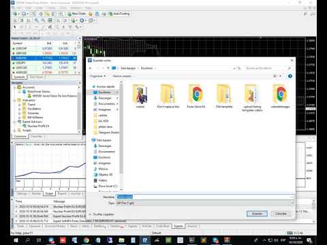
Task: Click the taskbar search magnifier icon
Action: click(x=27, y=240)
